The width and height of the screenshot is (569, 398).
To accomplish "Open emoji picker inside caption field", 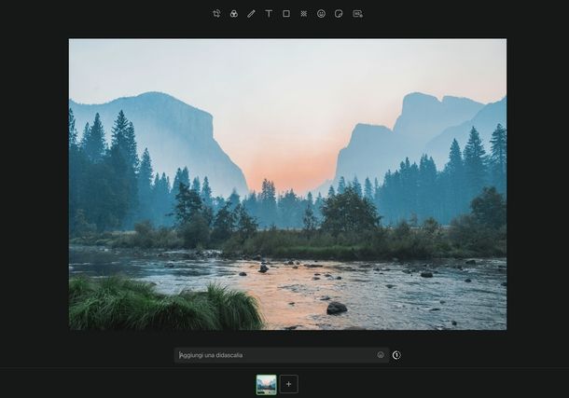I will [x=381, y=355].
